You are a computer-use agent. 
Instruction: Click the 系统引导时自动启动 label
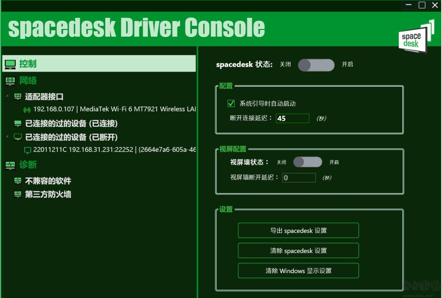pyautogui.click(x=268, y=104)
